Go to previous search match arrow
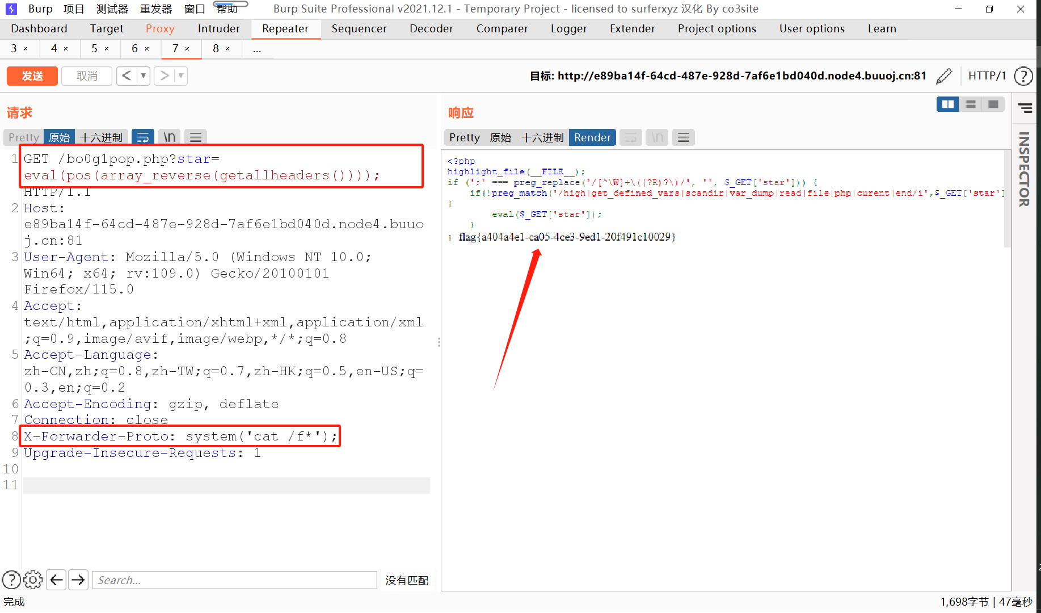 point(56,580)
